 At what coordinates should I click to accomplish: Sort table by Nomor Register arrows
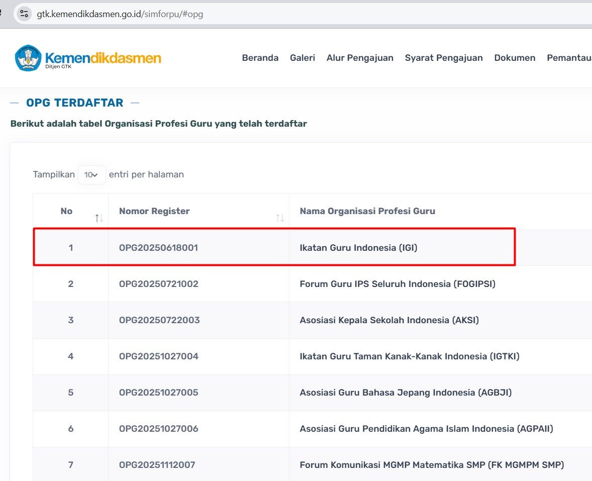(x=280, y=218)
